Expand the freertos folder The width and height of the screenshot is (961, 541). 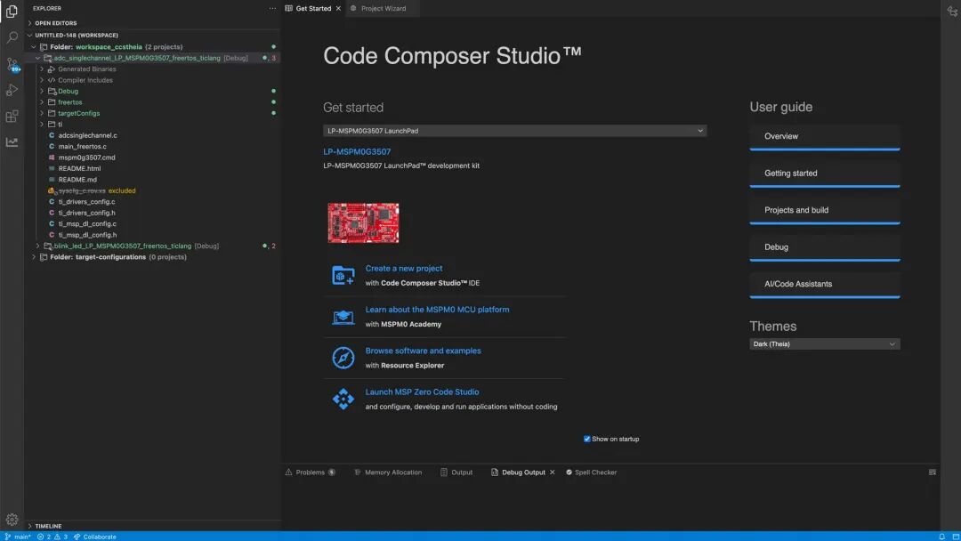(x=42, y=102)
